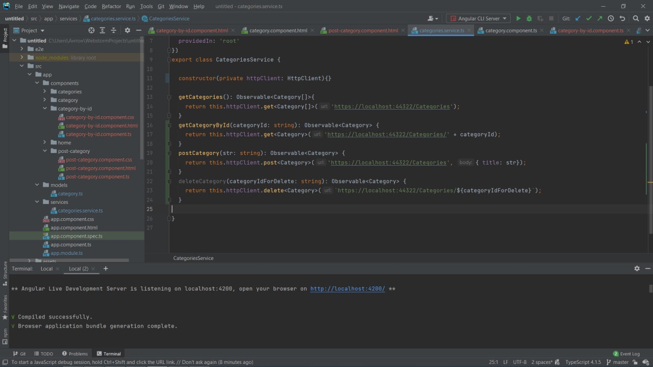Click the green Debug bug icon
This screenshot has height=367, width=653.
click(529, 18)
